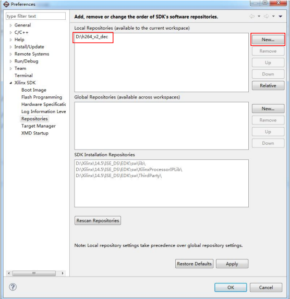Viewport: 290px width, 299px height.
Task: Click the type filter text field
Action: [x=35, y=16]
